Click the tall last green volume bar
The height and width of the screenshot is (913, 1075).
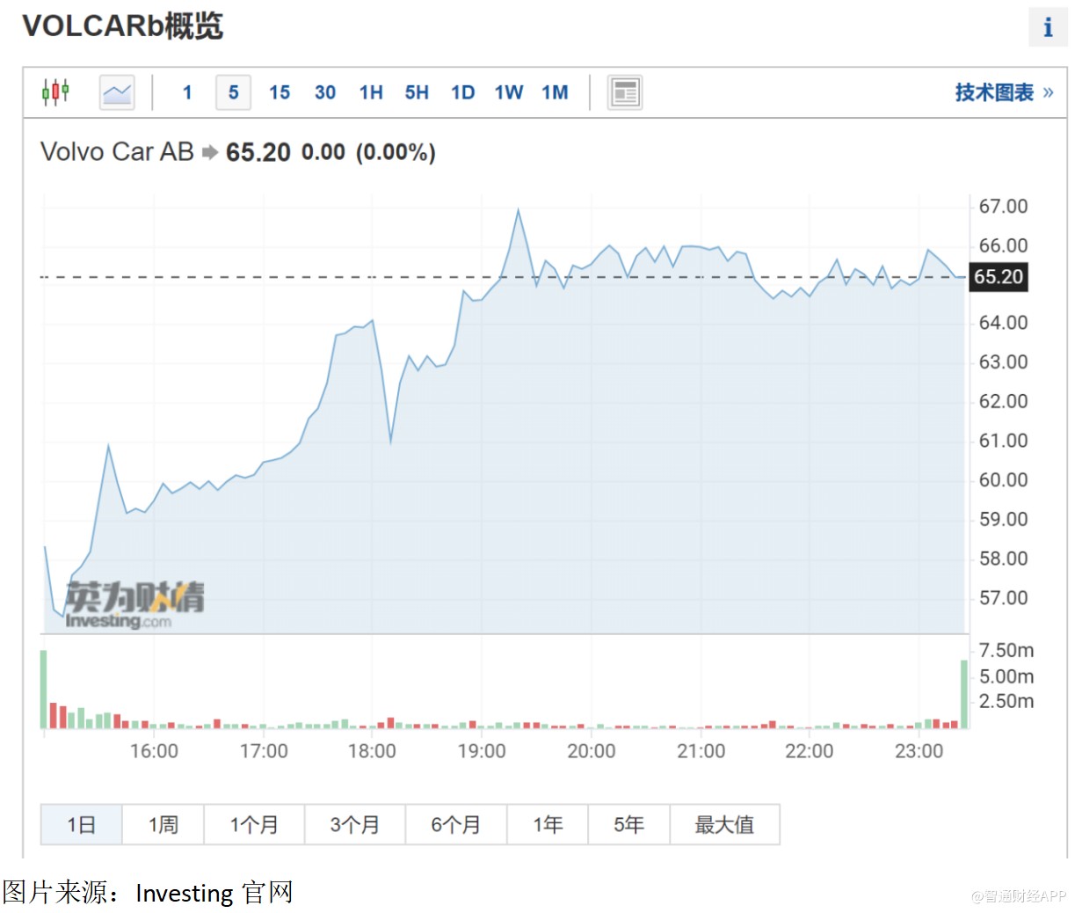963,694
